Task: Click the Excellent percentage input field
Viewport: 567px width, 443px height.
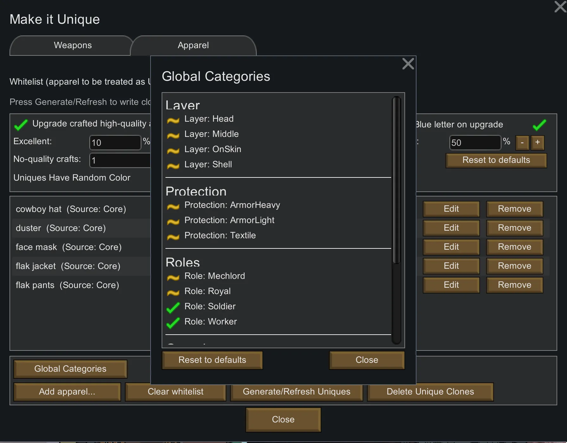Action: 115,143
